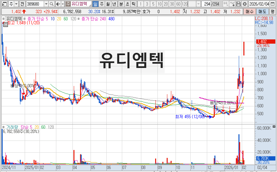This screenshot has width=277, height=172.
Task: Select the 20 interval button
Action: tap(166, 4)
